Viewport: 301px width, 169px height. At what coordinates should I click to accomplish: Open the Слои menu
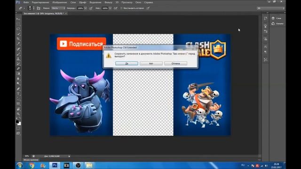coord(73,2)
